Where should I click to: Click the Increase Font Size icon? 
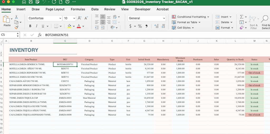(80, 18)
